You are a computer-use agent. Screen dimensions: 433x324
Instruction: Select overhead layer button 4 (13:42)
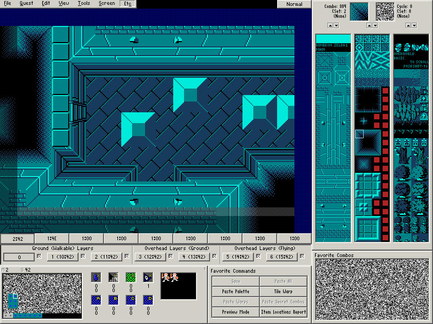pos(194,257)
